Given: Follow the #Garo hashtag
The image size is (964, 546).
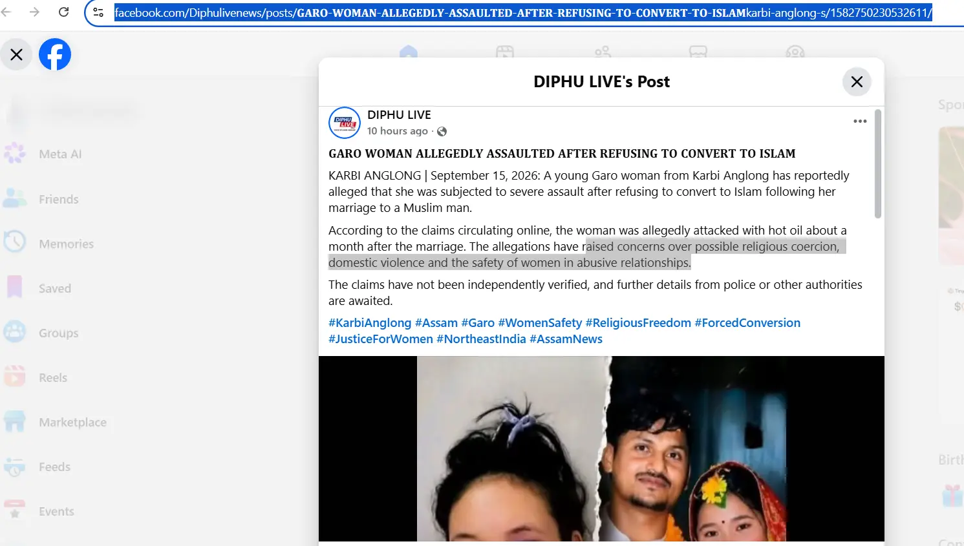Looking at the screenshot, I should click(x=478, y=323).
